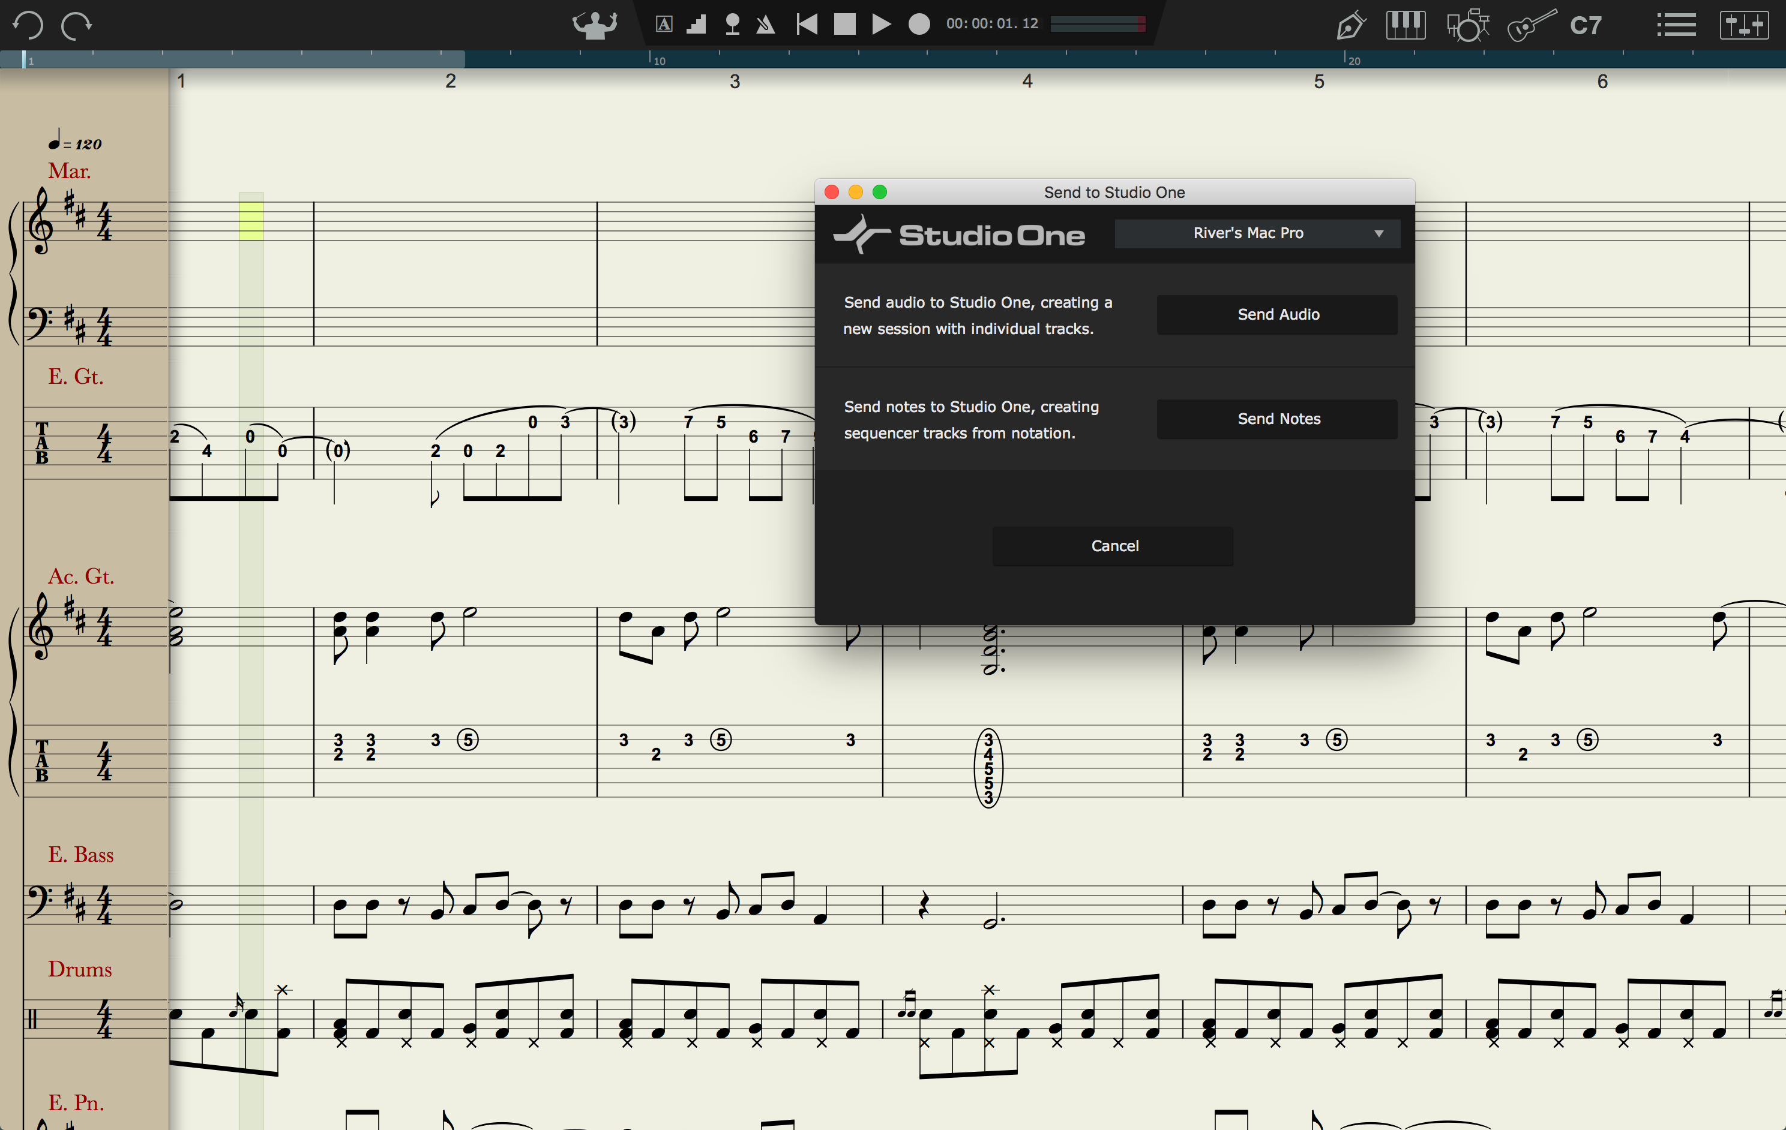Expand the River's Mac Pro dropdown
Image resolution: width=1786 pixels, height=1130 pixels.
1257,233
